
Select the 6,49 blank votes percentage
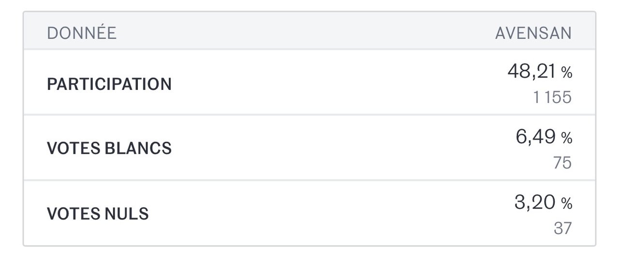[536, 137]
